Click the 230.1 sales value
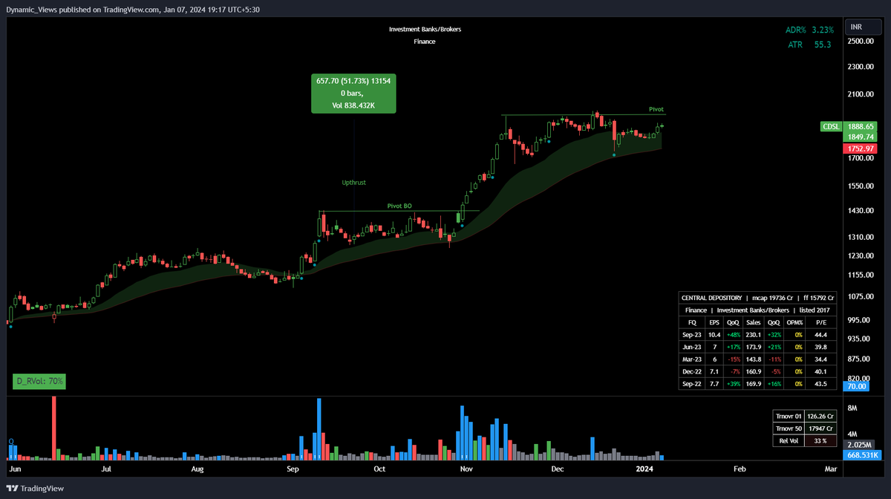The width and height of the screenshot is (891, 499). (x=754, y=335)
